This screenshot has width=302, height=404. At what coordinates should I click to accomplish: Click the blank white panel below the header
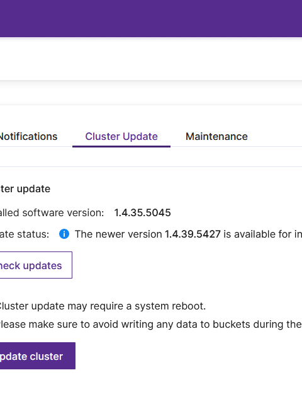[151, 59]
